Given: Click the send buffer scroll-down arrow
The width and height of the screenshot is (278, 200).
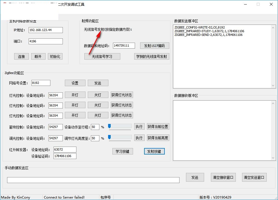Looking at the screenshot, I should click(273, 86).
